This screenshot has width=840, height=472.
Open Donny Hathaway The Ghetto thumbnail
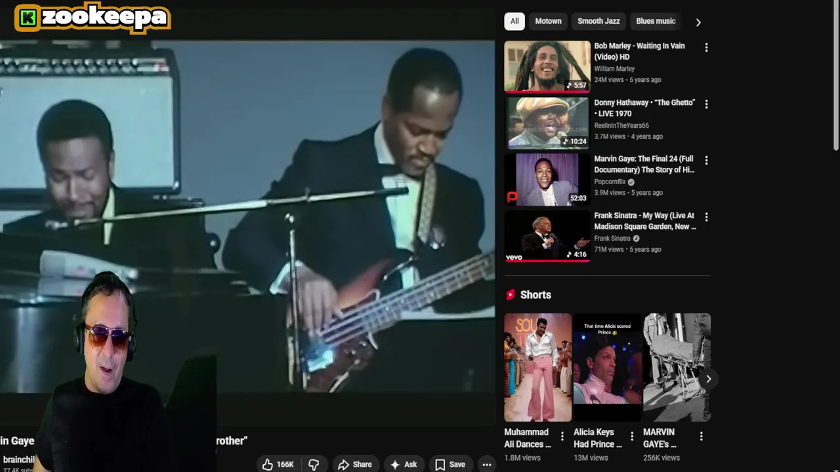click(x=547, y=123)
